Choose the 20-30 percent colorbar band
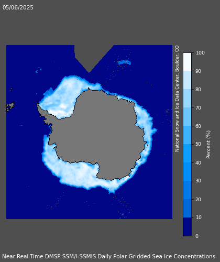The width and height of the screenshot is (220, 262). point(187,190)
